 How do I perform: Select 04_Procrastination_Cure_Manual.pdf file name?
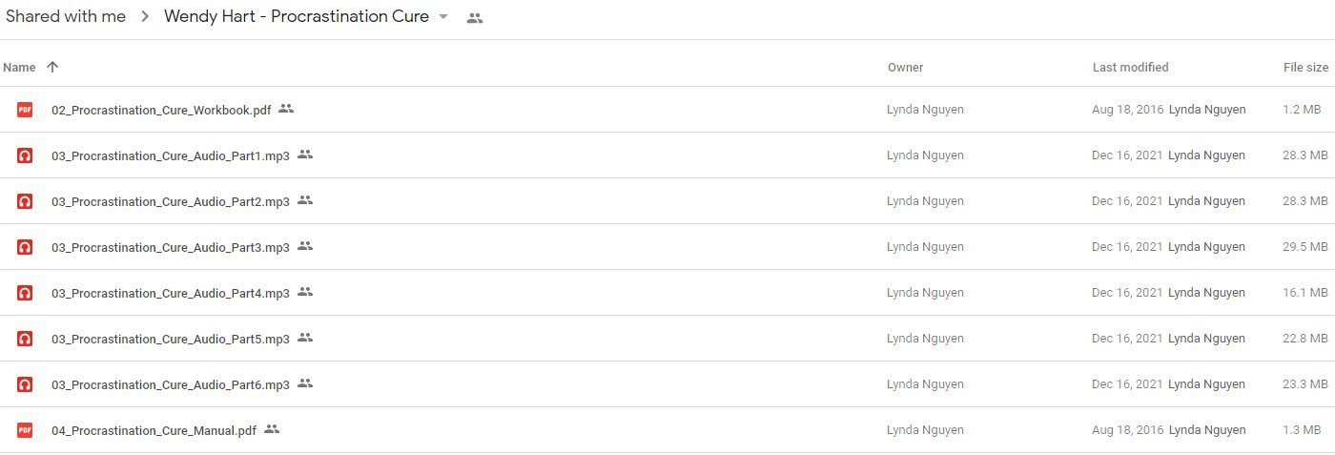coord(154,430)
